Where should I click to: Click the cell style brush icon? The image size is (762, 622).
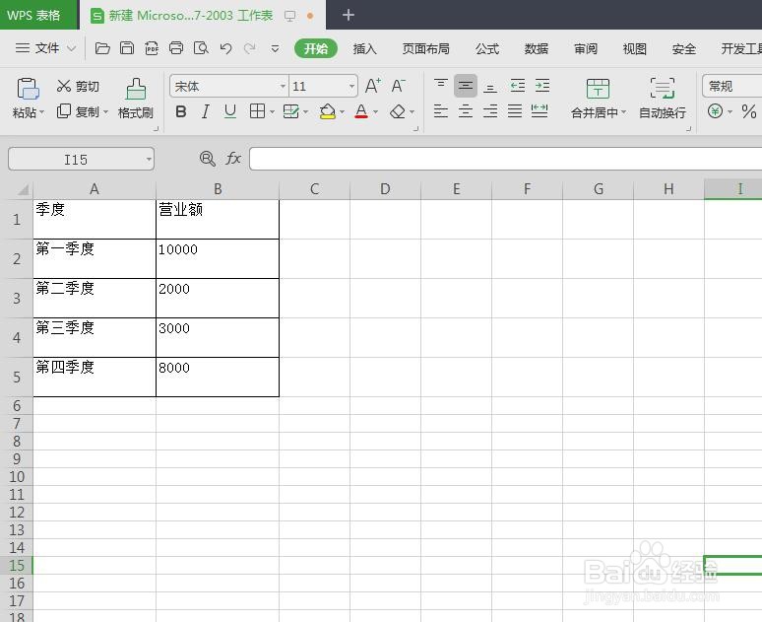tap(290, 111)
